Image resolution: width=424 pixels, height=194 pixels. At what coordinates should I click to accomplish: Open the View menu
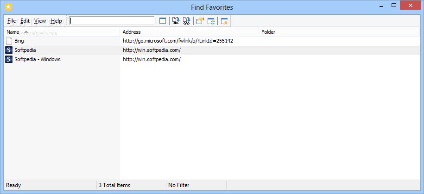pyautogui.click(x=40, y=21)
